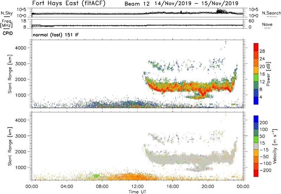Pick the dark blue top of the velocity colorbar

point(256,119)
